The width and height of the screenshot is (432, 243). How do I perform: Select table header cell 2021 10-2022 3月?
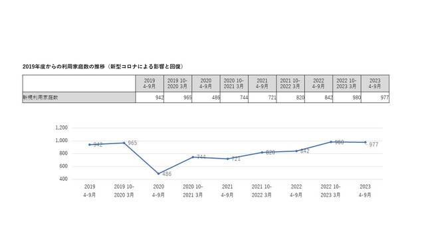(290, 84)
